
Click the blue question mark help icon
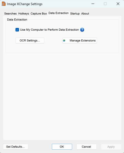[82, 30]
